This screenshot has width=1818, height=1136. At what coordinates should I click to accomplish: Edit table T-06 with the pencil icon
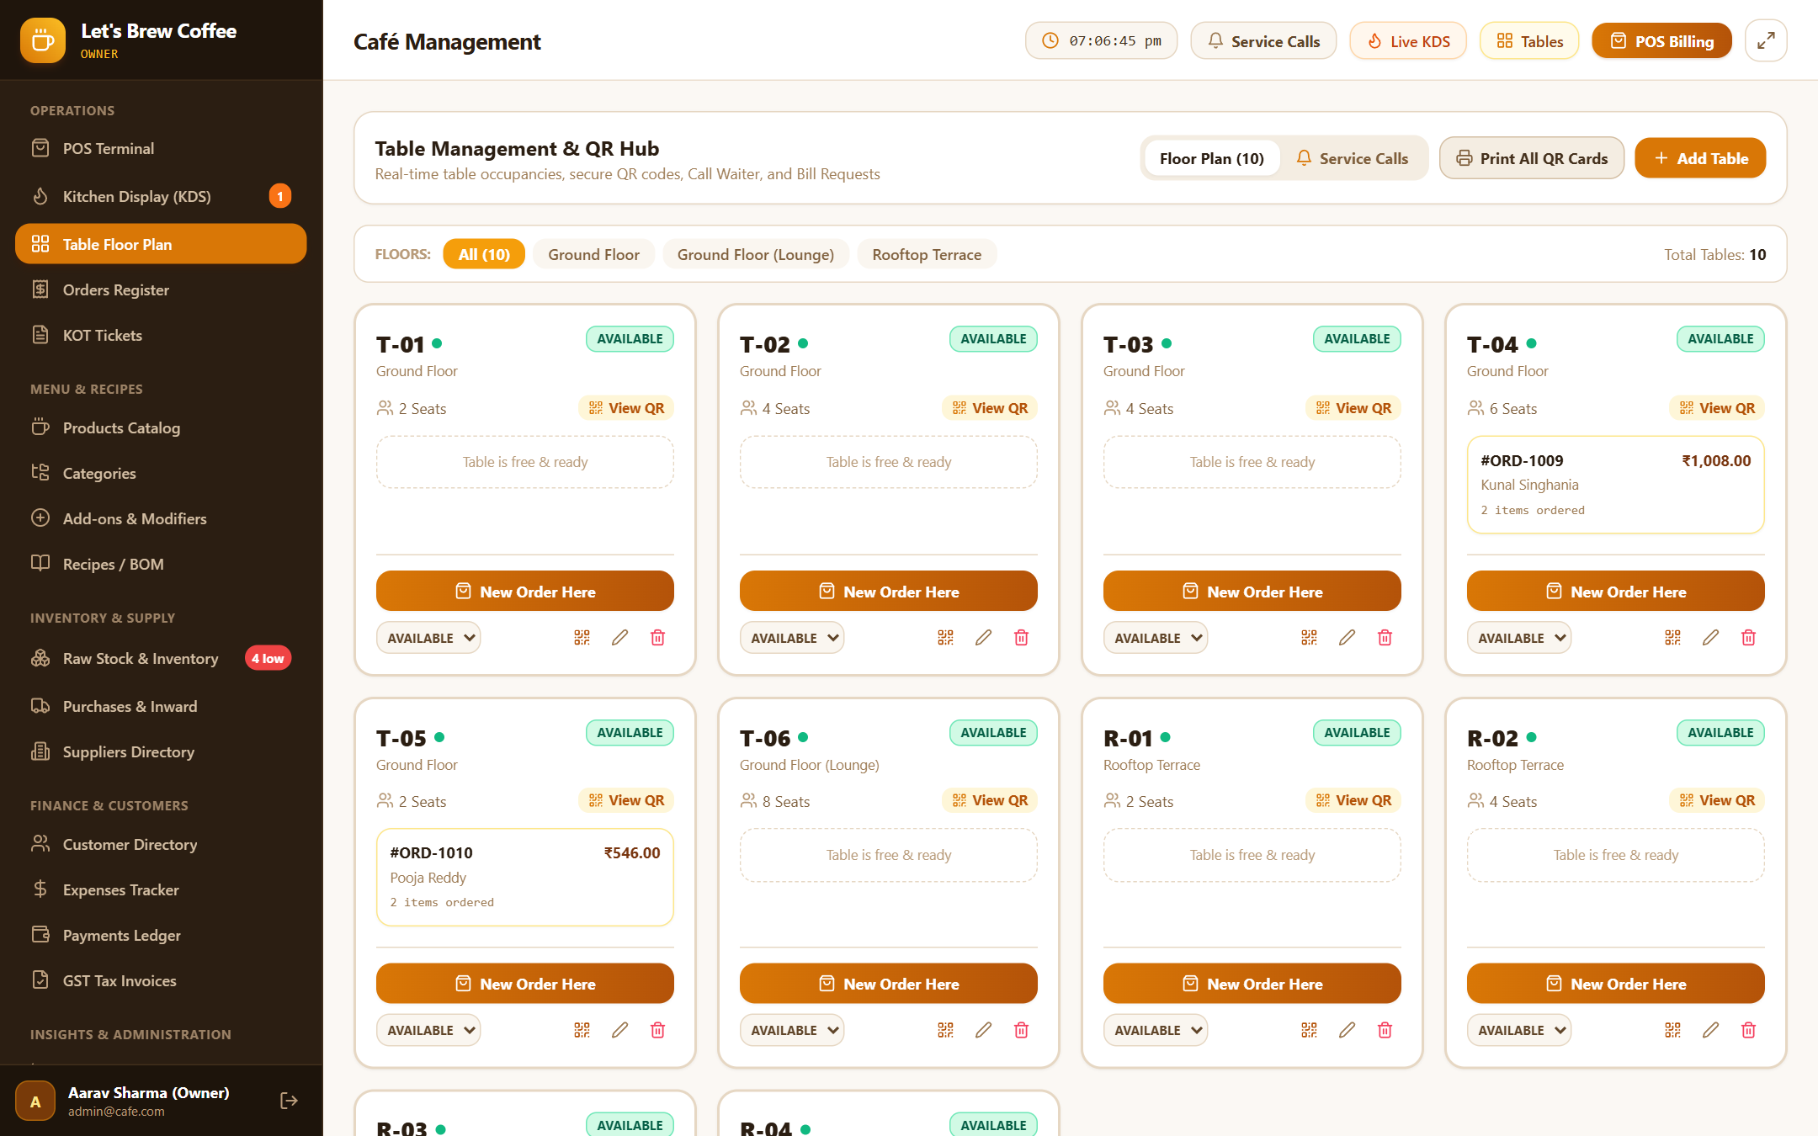[x=983, y=1030]
